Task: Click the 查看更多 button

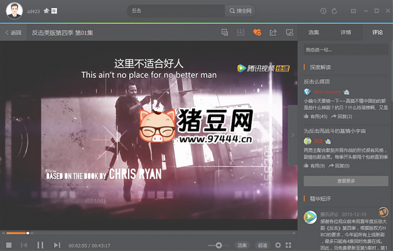Action: [x=345, y=181]
